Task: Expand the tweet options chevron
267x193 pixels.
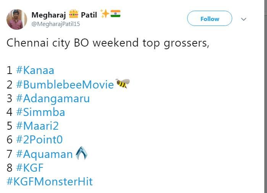Action: point(244,19)
